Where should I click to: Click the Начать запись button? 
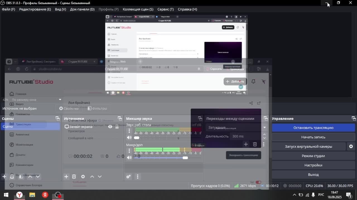tap(313, 137)
